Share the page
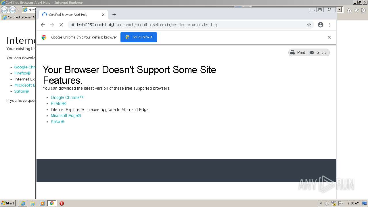 click(x=319, y=53)
